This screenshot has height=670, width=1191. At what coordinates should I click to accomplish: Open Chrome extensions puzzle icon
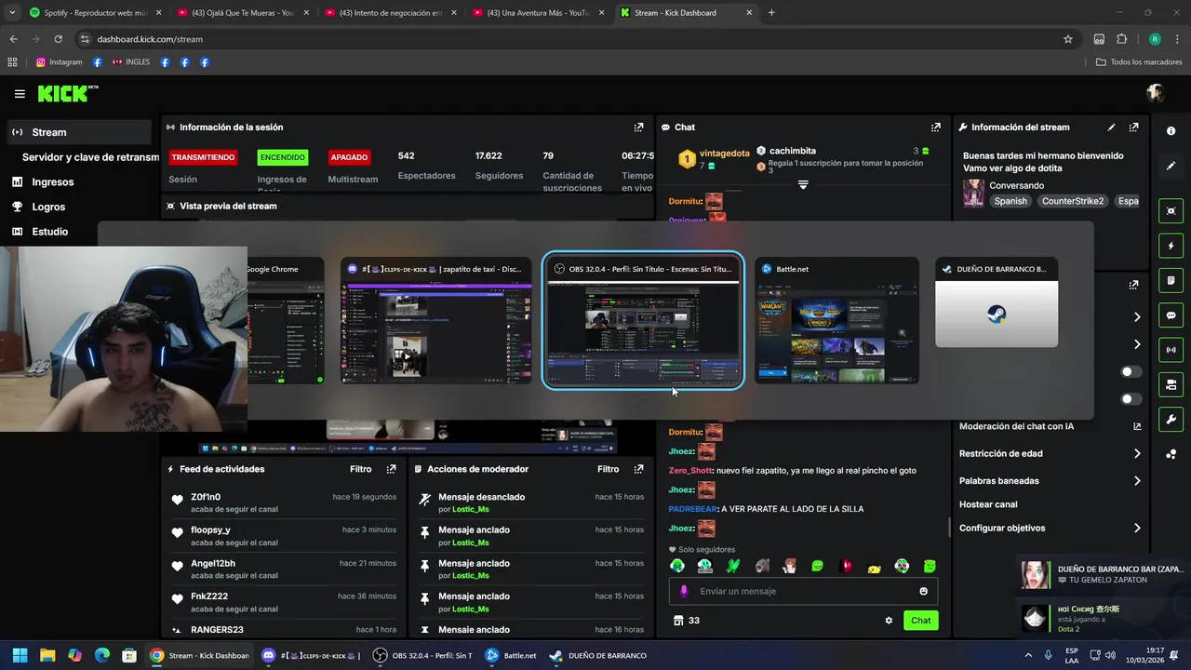click(x=1121, y=39)
